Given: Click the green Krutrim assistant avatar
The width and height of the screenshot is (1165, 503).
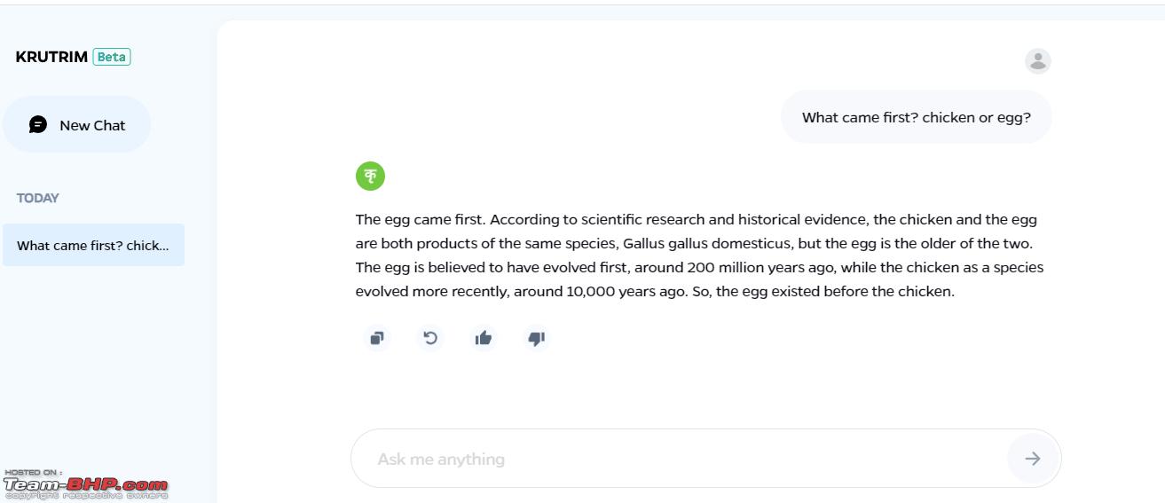Looking at the screenshot, I should point(371,176).
